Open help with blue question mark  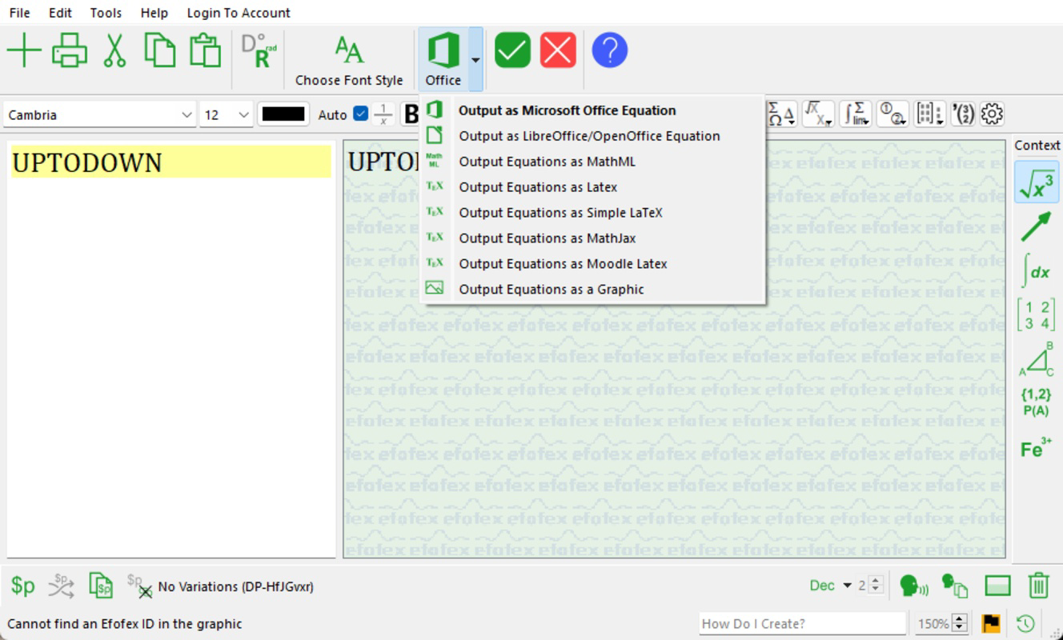[x=609, y=51]
